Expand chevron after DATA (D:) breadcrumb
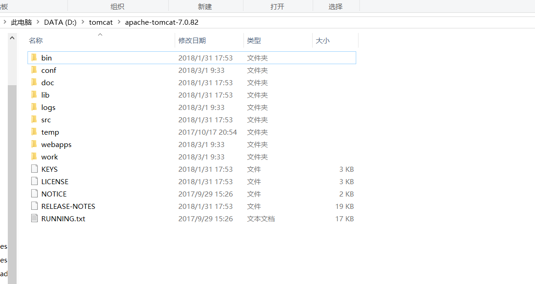Image resolution: width=535 pixels, height=284 pixels. [83, 22]
